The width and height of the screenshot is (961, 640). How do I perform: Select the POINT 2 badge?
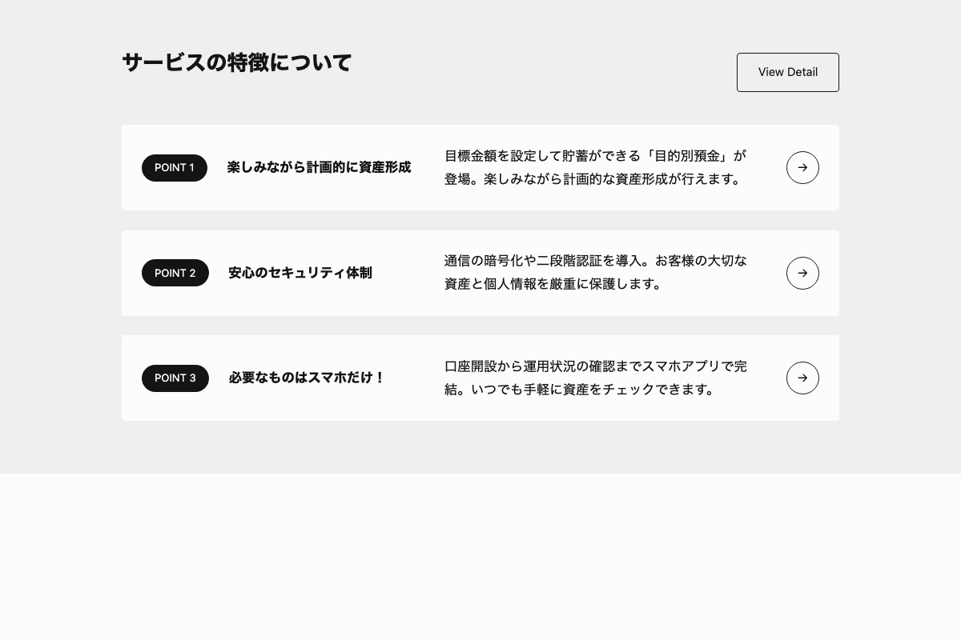pos(175,274)
